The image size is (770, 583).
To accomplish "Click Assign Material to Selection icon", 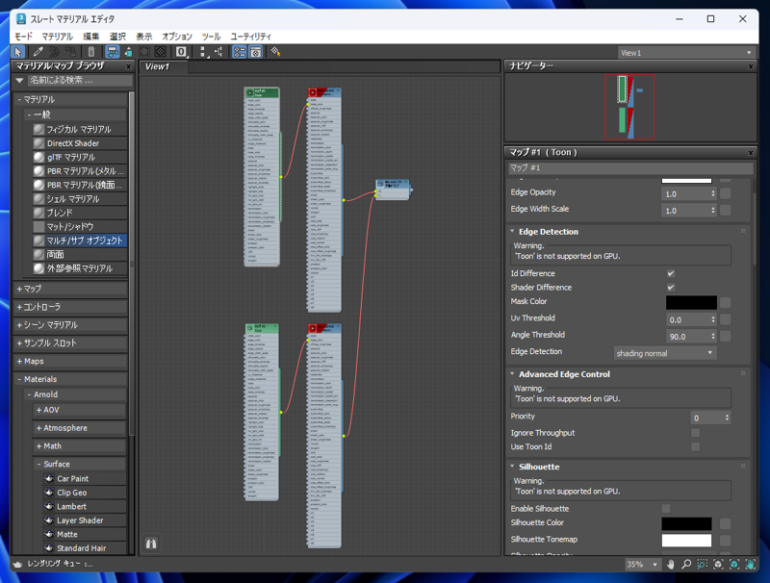I will [70, 52].
